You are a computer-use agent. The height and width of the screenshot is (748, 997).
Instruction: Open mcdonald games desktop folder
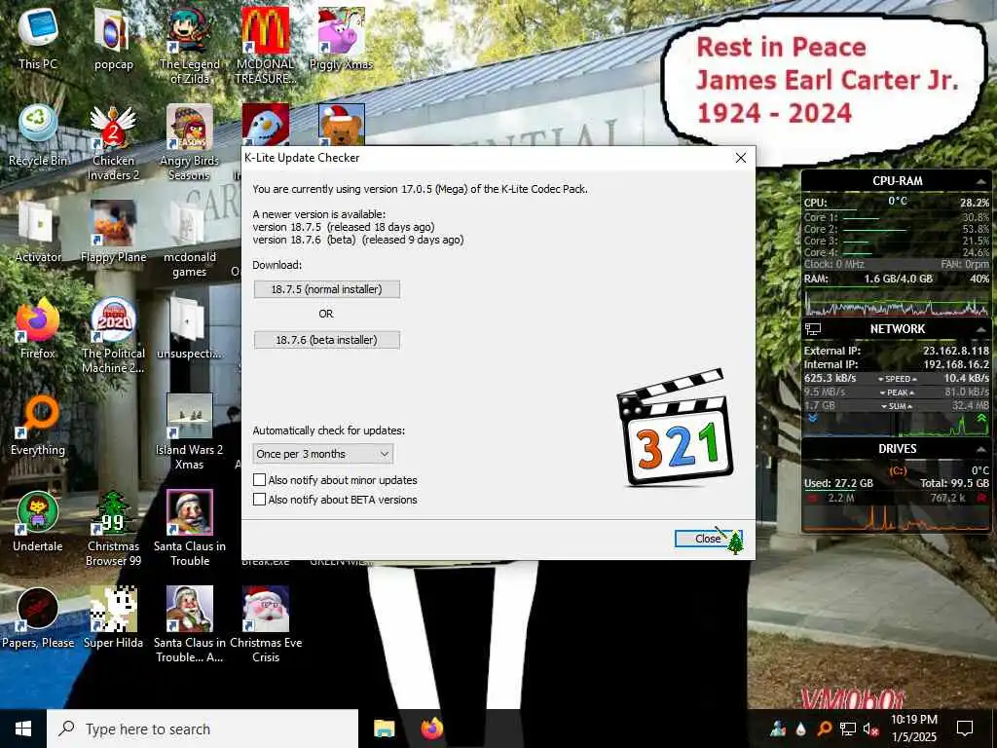(190, 240)
